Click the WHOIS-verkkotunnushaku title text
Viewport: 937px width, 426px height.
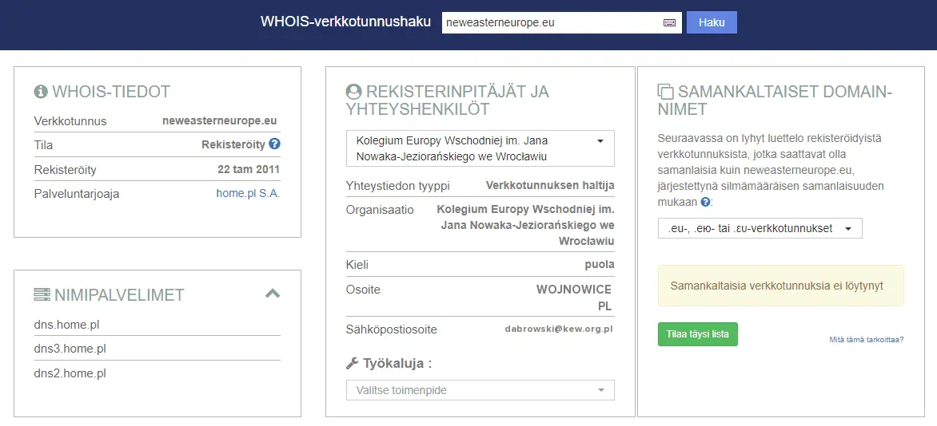click(345, 22)
